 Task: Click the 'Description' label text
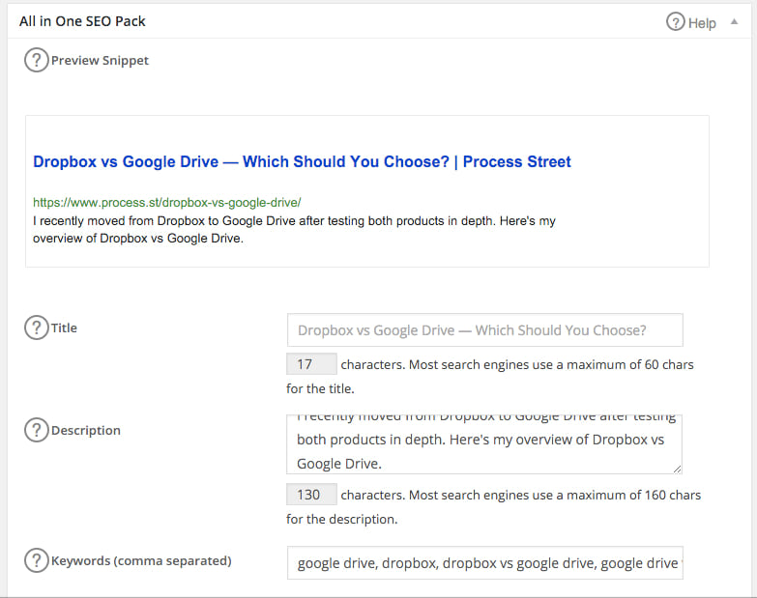(86, 430)
